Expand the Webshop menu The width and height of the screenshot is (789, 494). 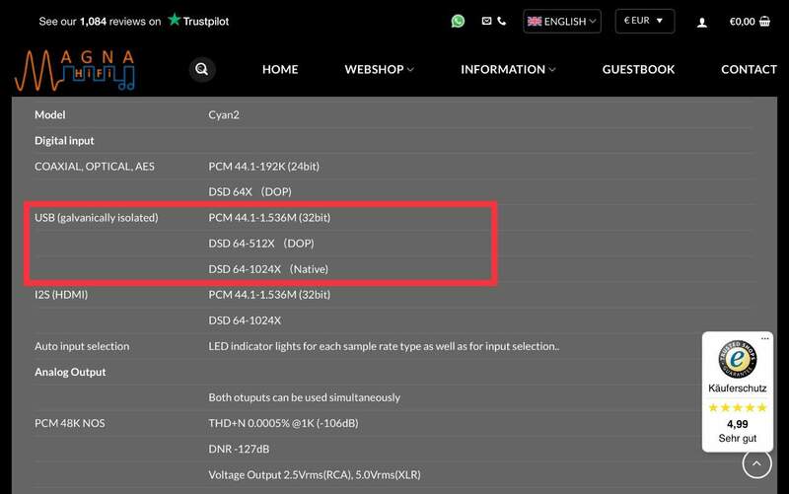tap(379, 69)
